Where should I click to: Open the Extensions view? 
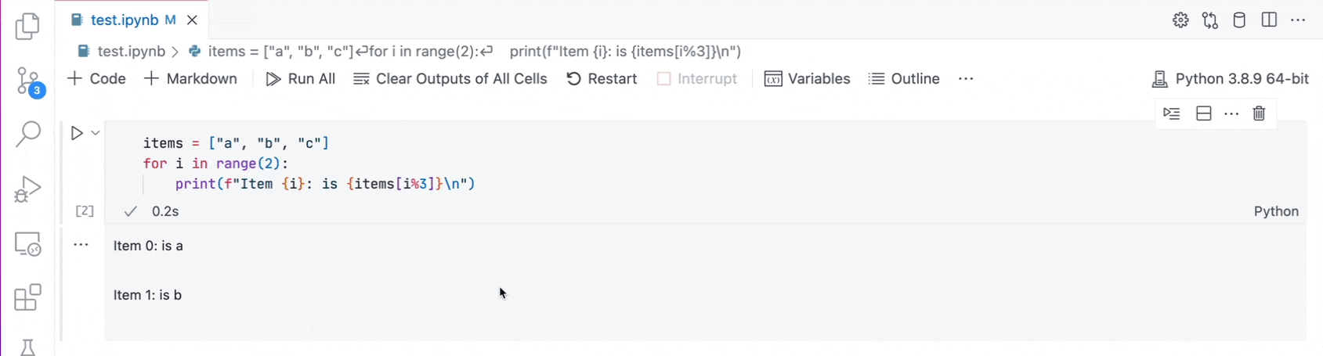tap(27, 297)
